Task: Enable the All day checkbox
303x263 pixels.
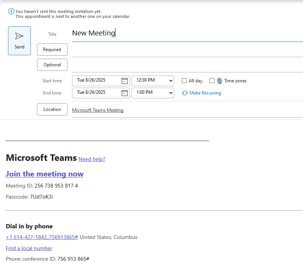Action: 184,80
